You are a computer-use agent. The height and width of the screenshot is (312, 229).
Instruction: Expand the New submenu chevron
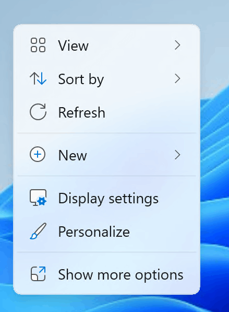click(177, 155)
